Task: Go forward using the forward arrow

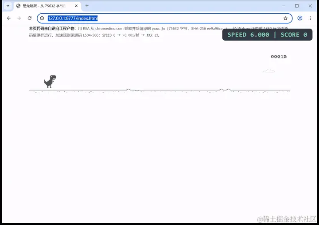Action: 19,18
